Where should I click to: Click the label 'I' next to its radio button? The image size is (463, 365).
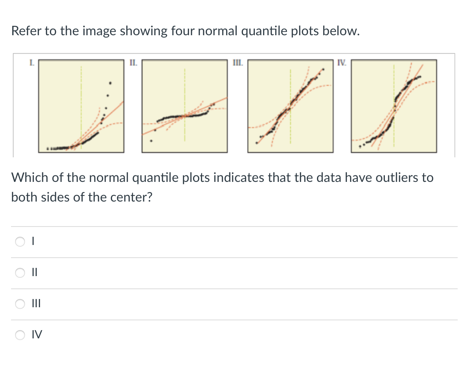coord(33,241)
